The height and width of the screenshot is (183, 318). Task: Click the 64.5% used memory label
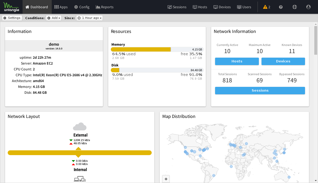(x=124, y=54)
